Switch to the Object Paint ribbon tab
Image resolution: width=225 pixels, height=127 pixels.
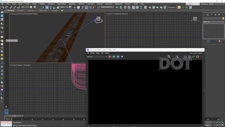(x=43, y=11)
